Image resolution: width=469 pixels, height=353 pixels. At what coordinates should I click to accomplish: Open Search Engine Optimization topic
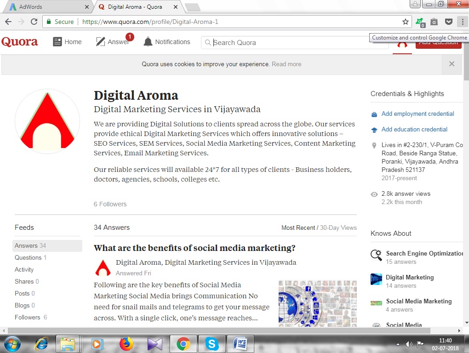click(424, 253)
